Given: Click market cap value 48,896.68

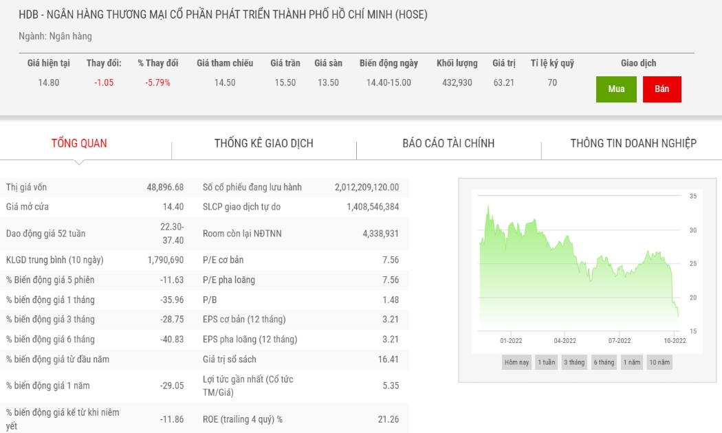Looking at the screenshot, I should [x=165, y=187].
